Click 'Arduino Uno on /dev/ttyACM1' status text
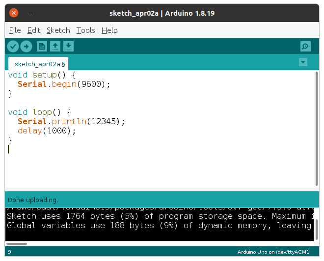324x261 pixels. tap(273, 252)
